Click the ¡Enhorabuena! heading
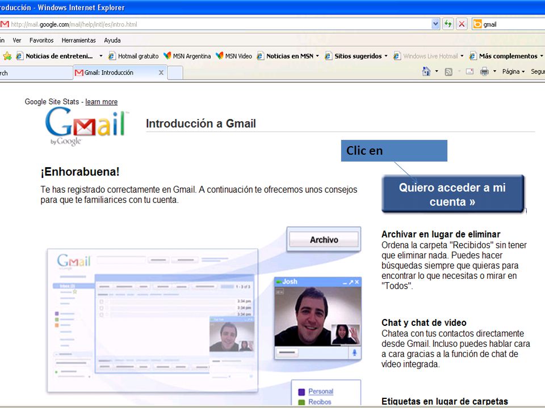 pos(80,172)
